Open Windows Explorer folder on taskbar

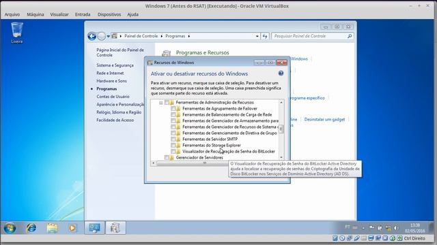pos(52,228)
